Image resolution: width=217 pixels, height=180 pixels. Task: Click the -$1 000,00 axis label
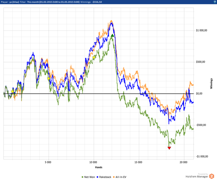click(x=202, y=157)
